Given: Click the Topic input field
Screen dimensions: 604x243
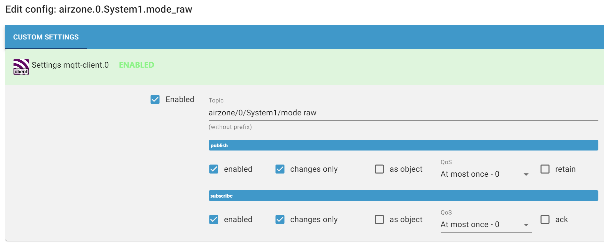Looking at the screenshot, I should (x=403, y=113).
